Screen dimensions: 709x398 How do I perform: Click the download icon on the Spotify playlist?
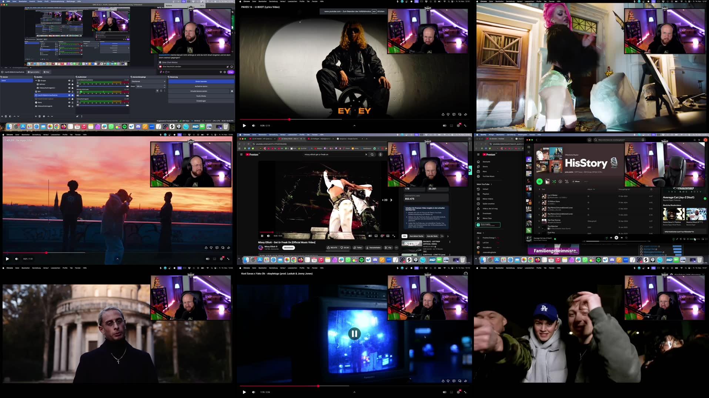560,181
